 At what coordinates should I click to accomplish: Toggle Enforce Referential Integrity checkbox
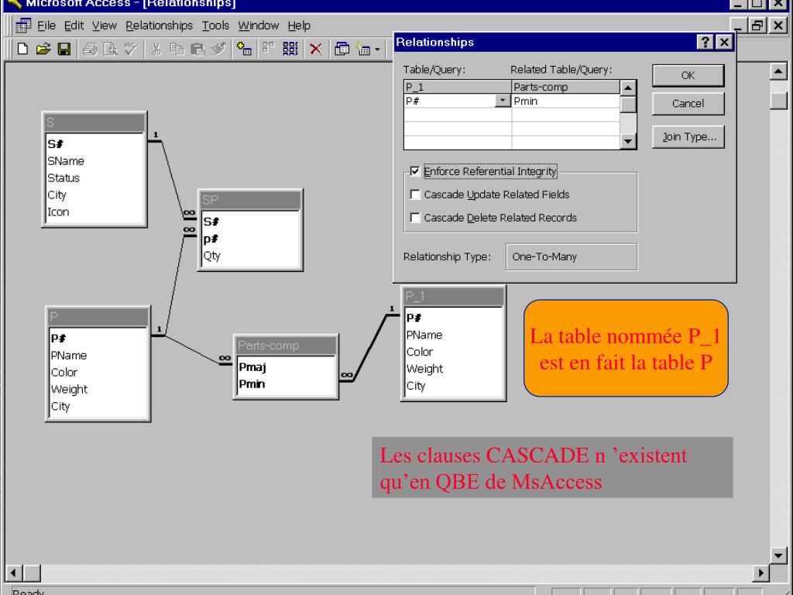[415, 171]
